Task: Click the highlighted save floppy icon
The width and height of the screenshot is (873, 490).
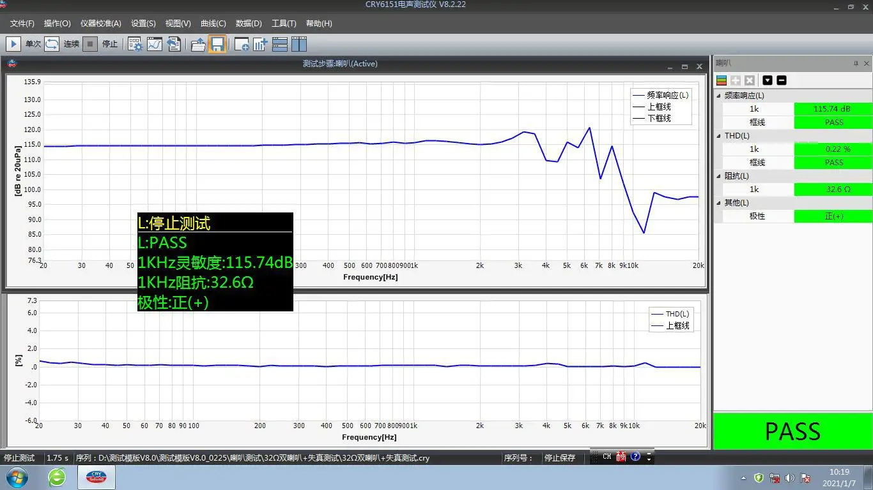Action: click(x=217, y=44)
